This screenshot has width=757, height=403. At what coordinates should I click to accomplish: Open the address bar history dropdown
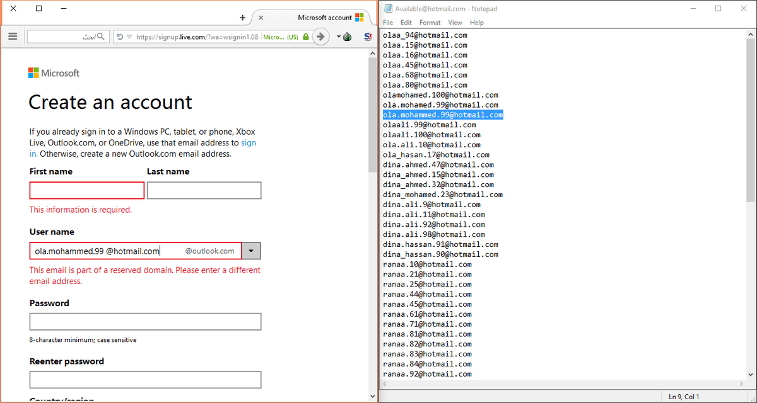[129, 37]
